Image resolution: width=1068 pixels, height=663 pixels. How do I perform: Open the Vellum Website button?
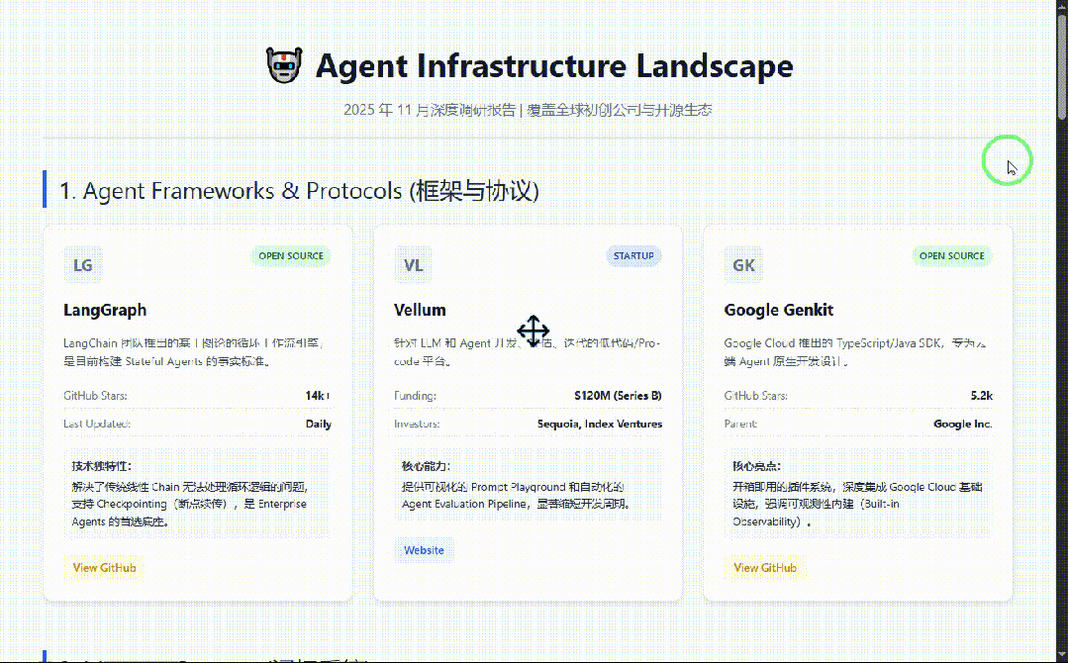click(424, 550)
